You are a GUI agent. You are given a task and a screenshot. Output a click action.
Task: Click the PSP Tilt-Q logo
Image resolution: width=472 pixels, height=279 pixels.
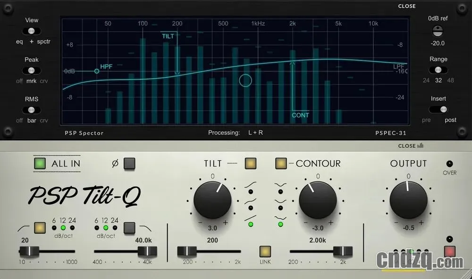(x=84, y=196)
